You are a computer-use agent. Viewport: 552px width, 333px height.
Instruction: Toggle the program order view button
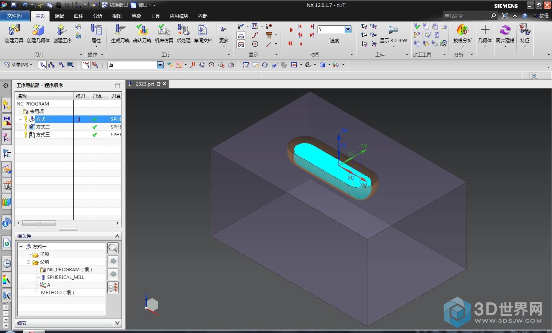pos(43,65)
